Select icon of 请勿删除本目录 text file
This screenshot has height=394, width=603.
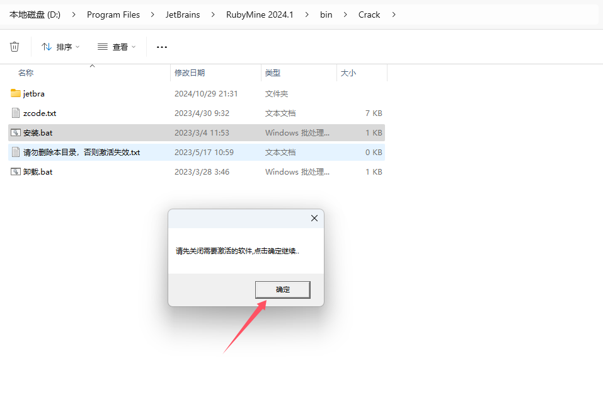pyautogui.click(x=15, y=152)
